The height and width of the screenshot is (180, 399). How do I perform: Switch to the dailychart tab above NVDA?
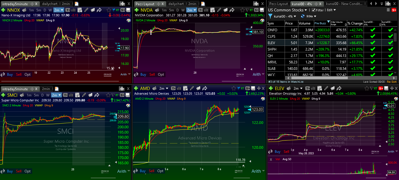pyautogui.click(x=176, y=4)
